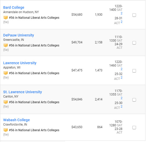Click the ranking badge icon for Wabash College
146x142 pixels.
point(6,130)
